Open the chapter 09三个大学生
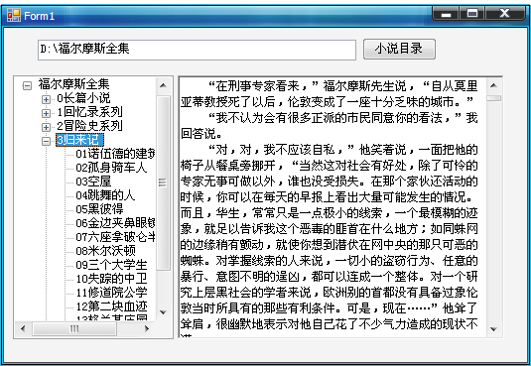This screenshot has width=531, height=366. click(x=111, y=265)
